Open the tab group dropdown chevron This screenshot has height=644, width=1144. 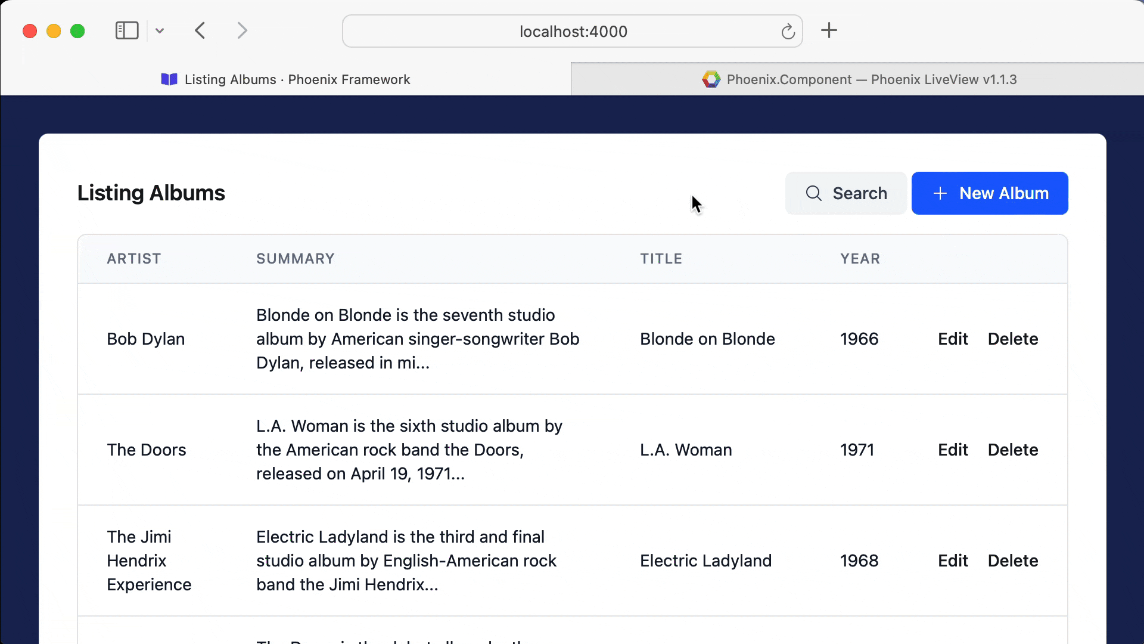(x=160, y=31)
